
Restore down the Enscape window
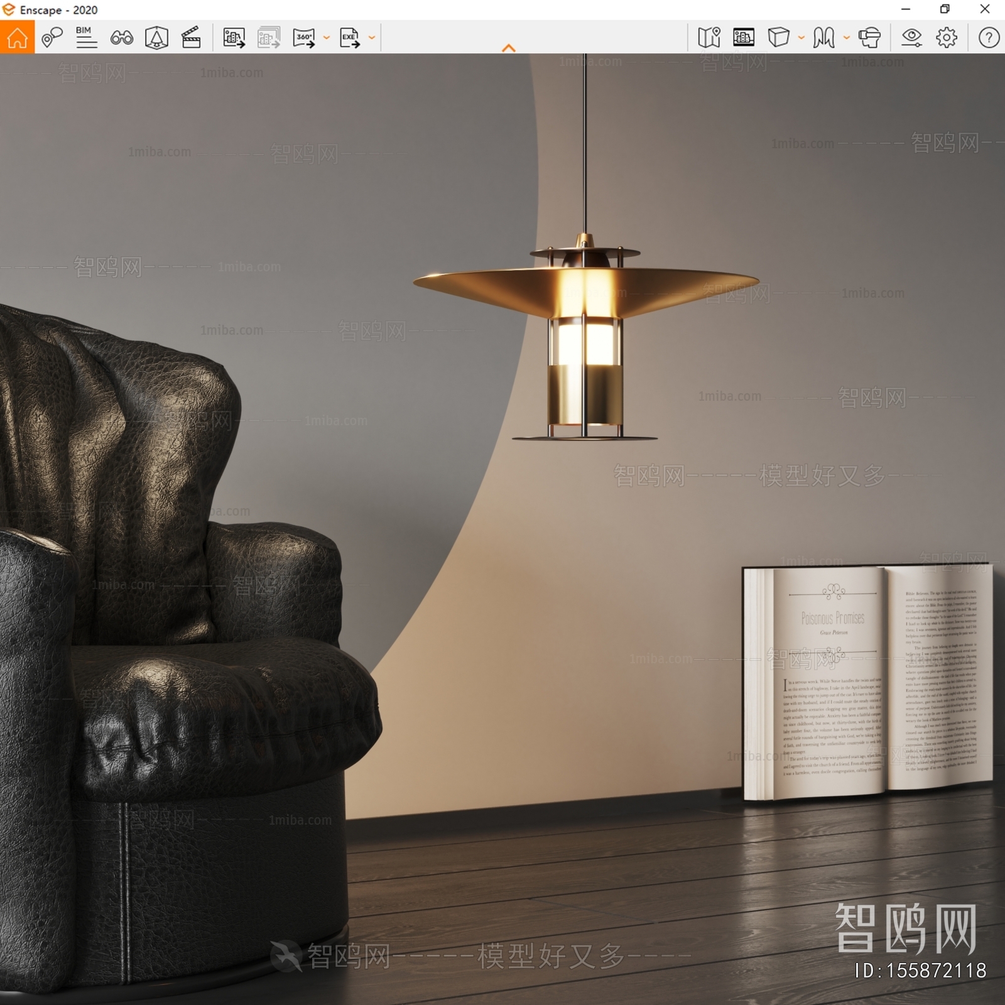coord(945,9)
